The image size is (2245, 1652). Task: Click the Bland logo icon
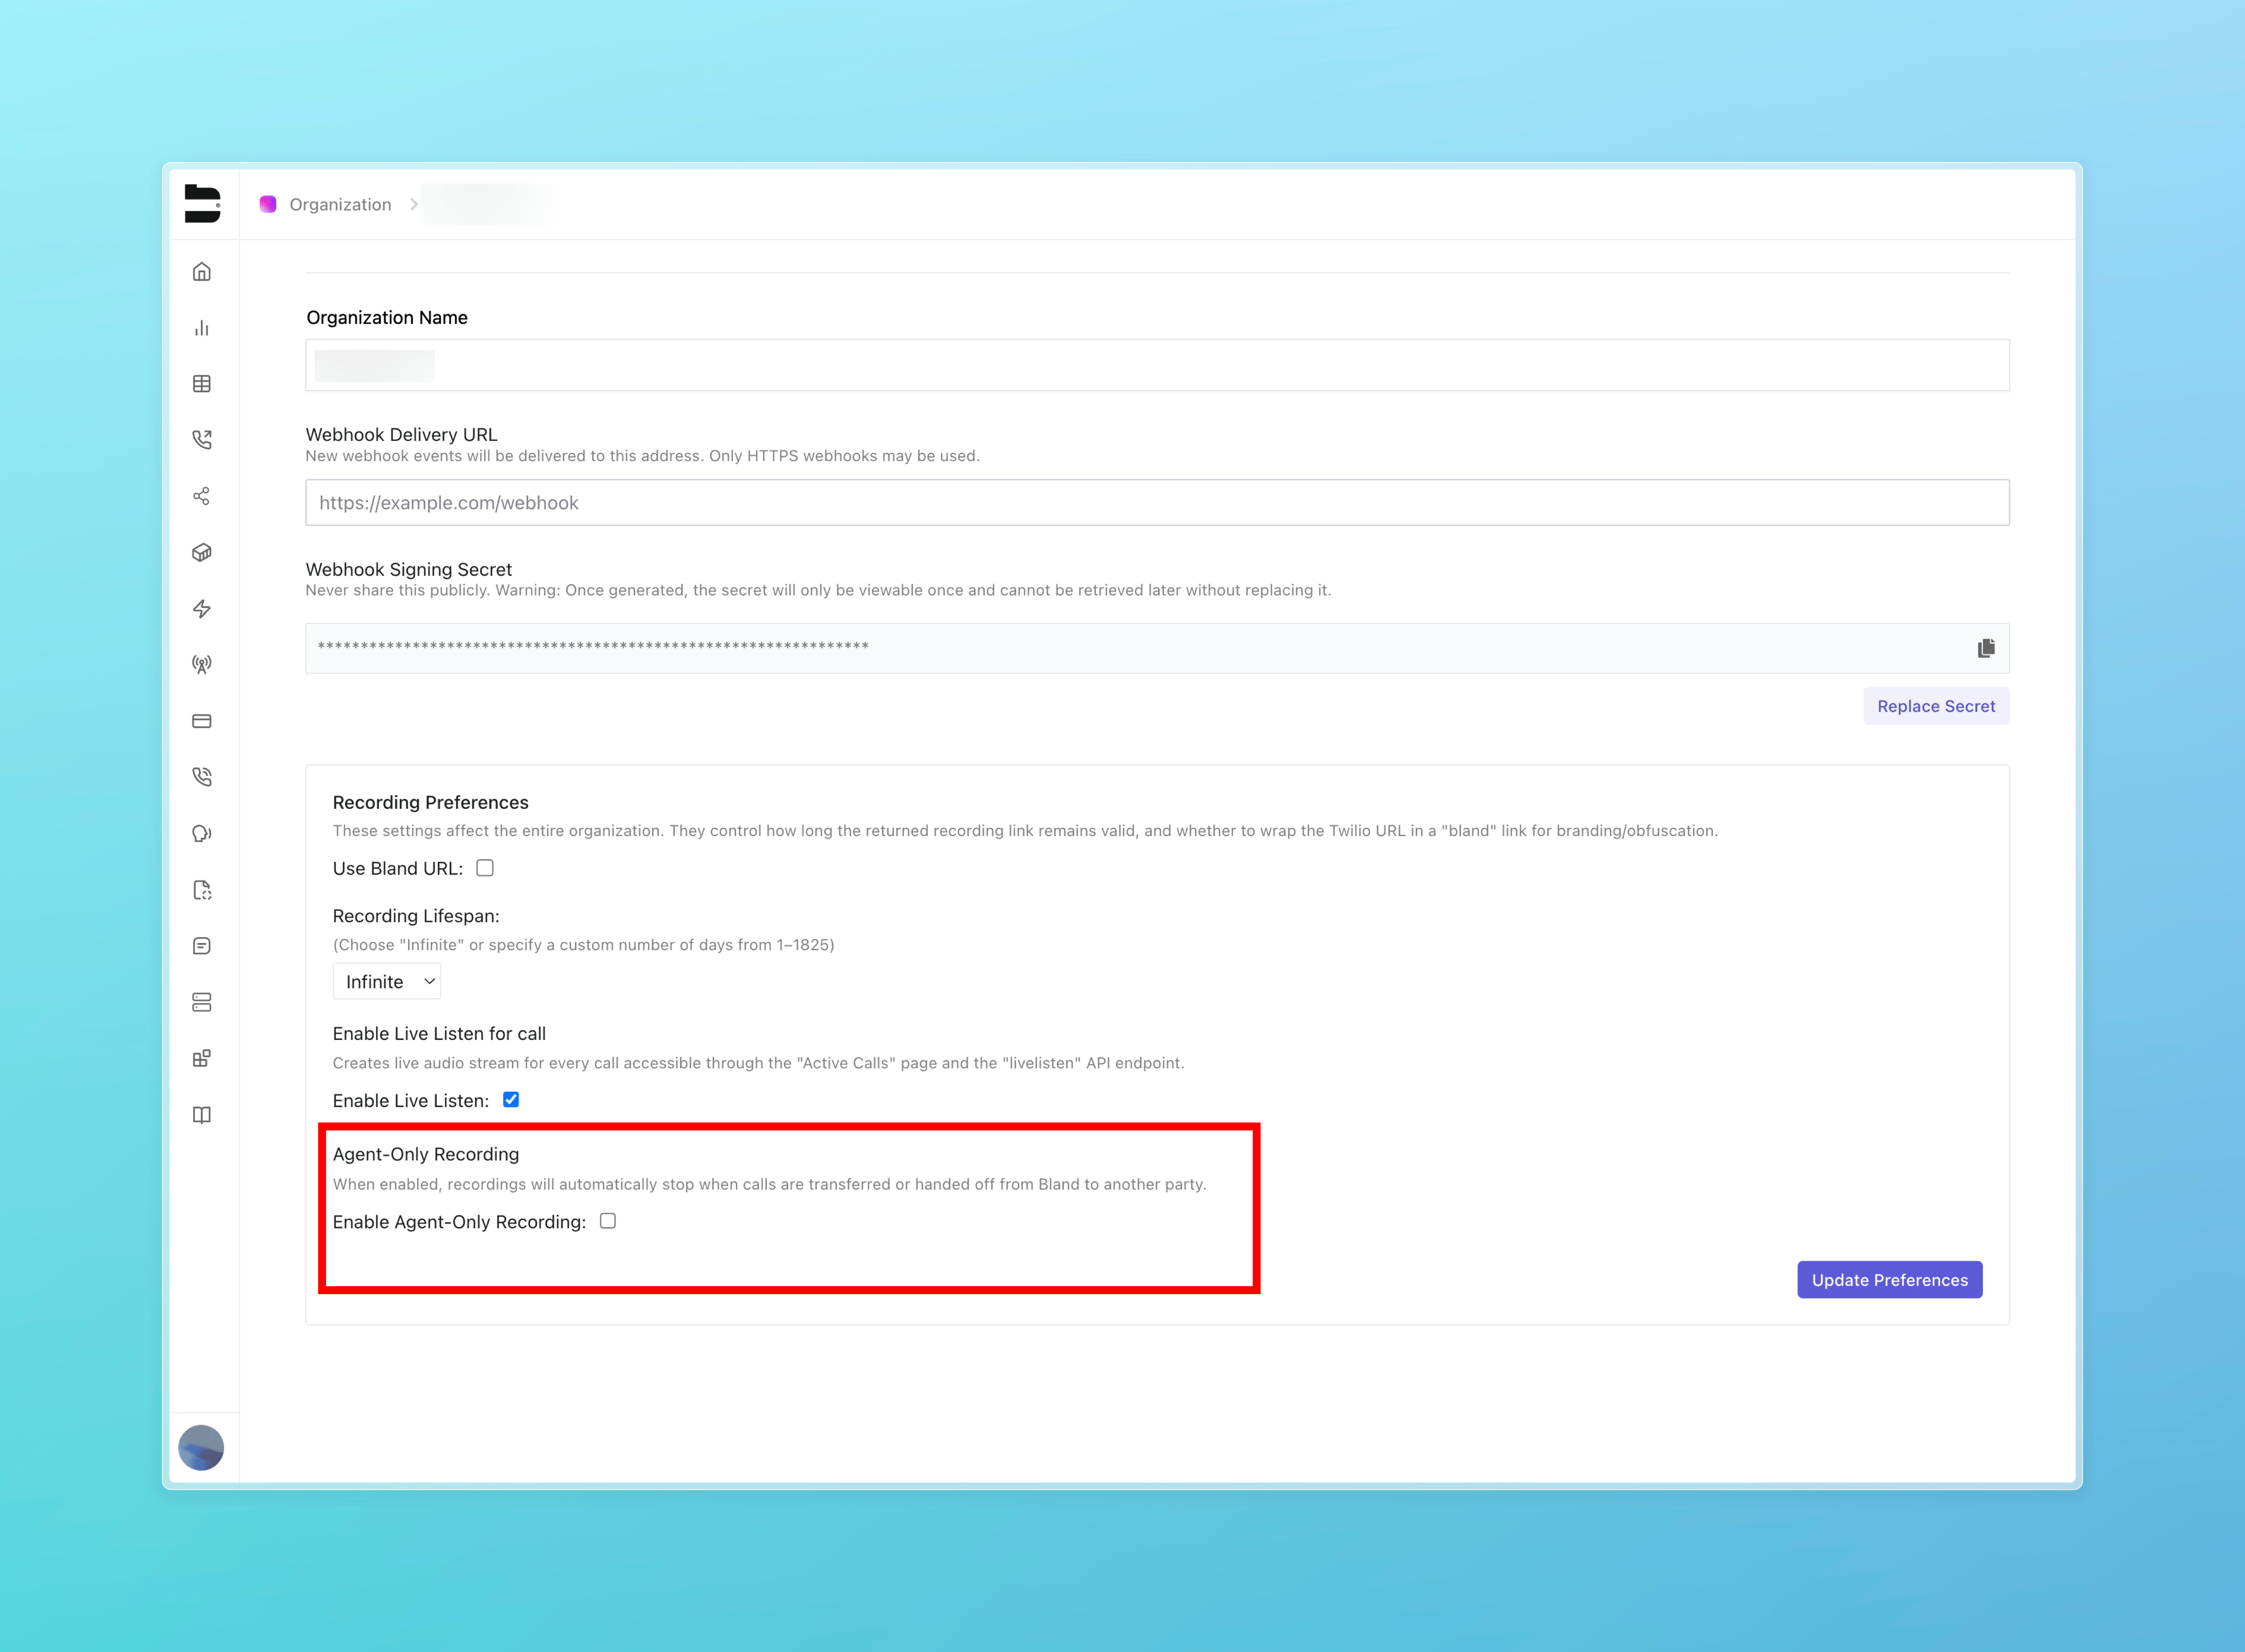202,203
